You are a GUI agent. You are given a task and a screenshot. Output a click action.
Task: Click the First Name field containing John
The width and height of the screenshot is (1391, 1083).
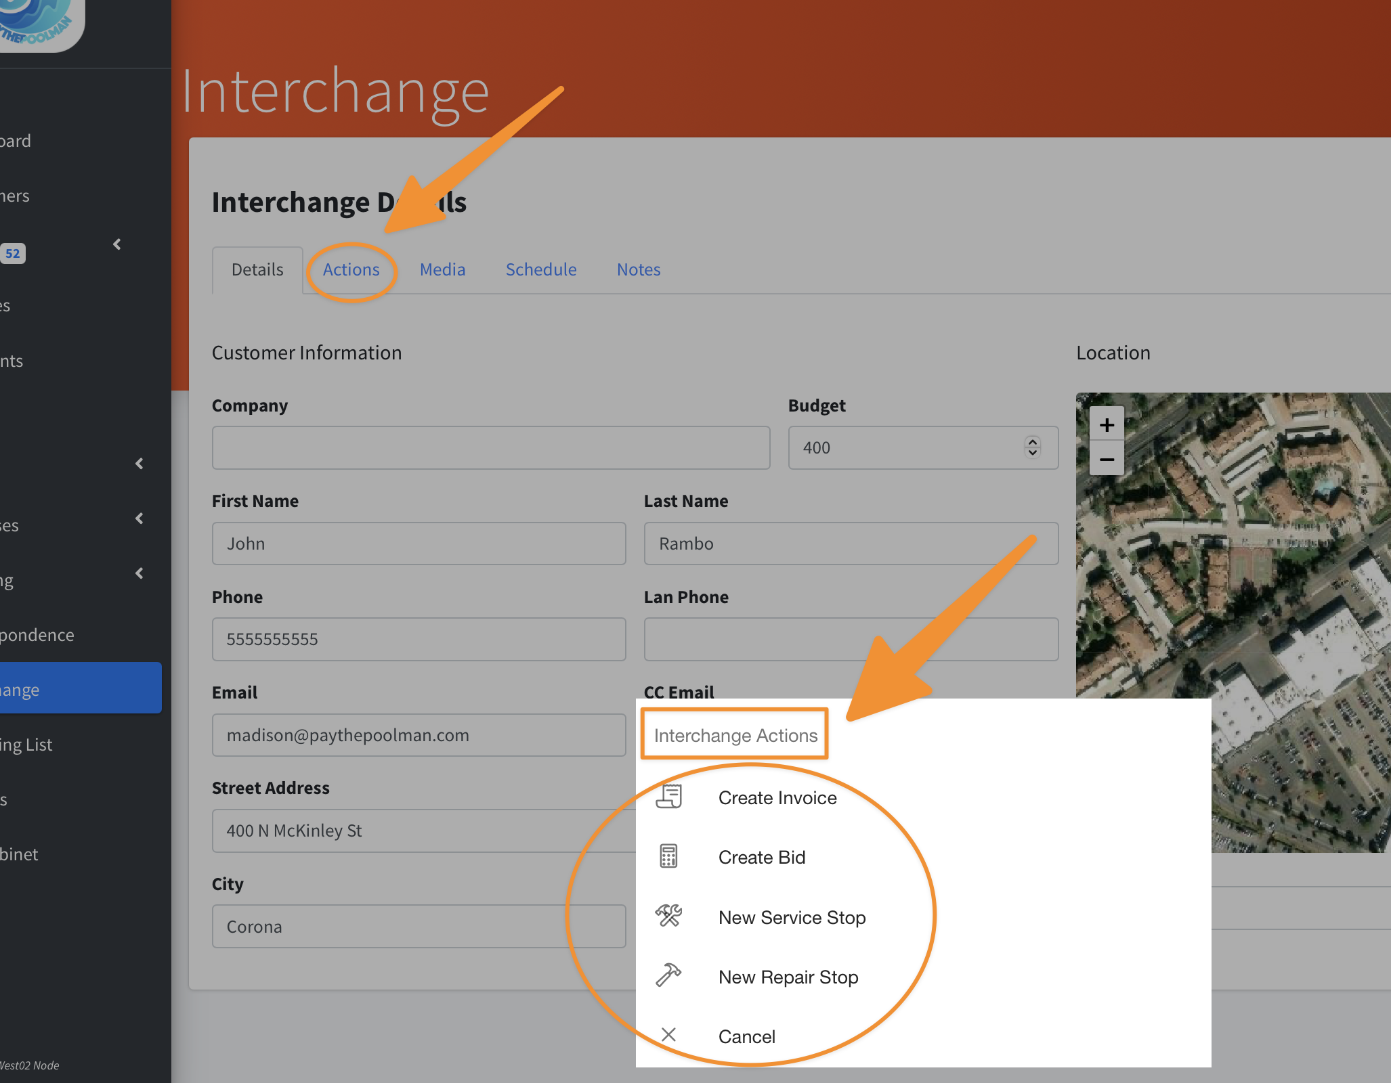point(419,544)
